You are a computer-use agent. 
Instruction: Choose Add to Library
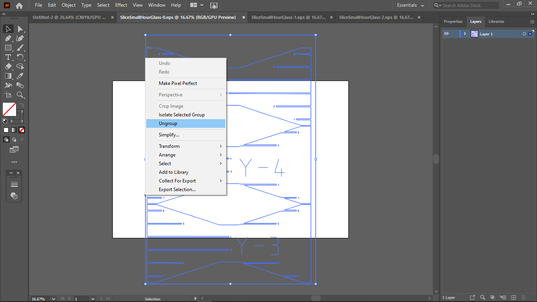[186, 172]
